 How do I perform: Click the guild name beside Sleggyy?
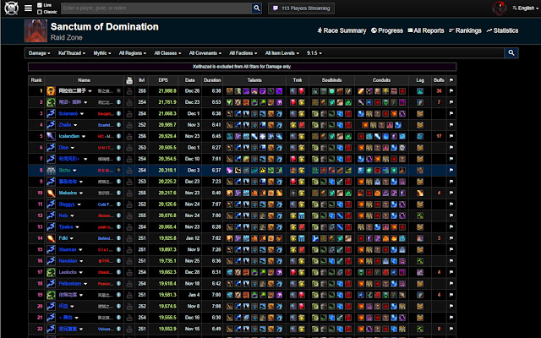(105, 204)
